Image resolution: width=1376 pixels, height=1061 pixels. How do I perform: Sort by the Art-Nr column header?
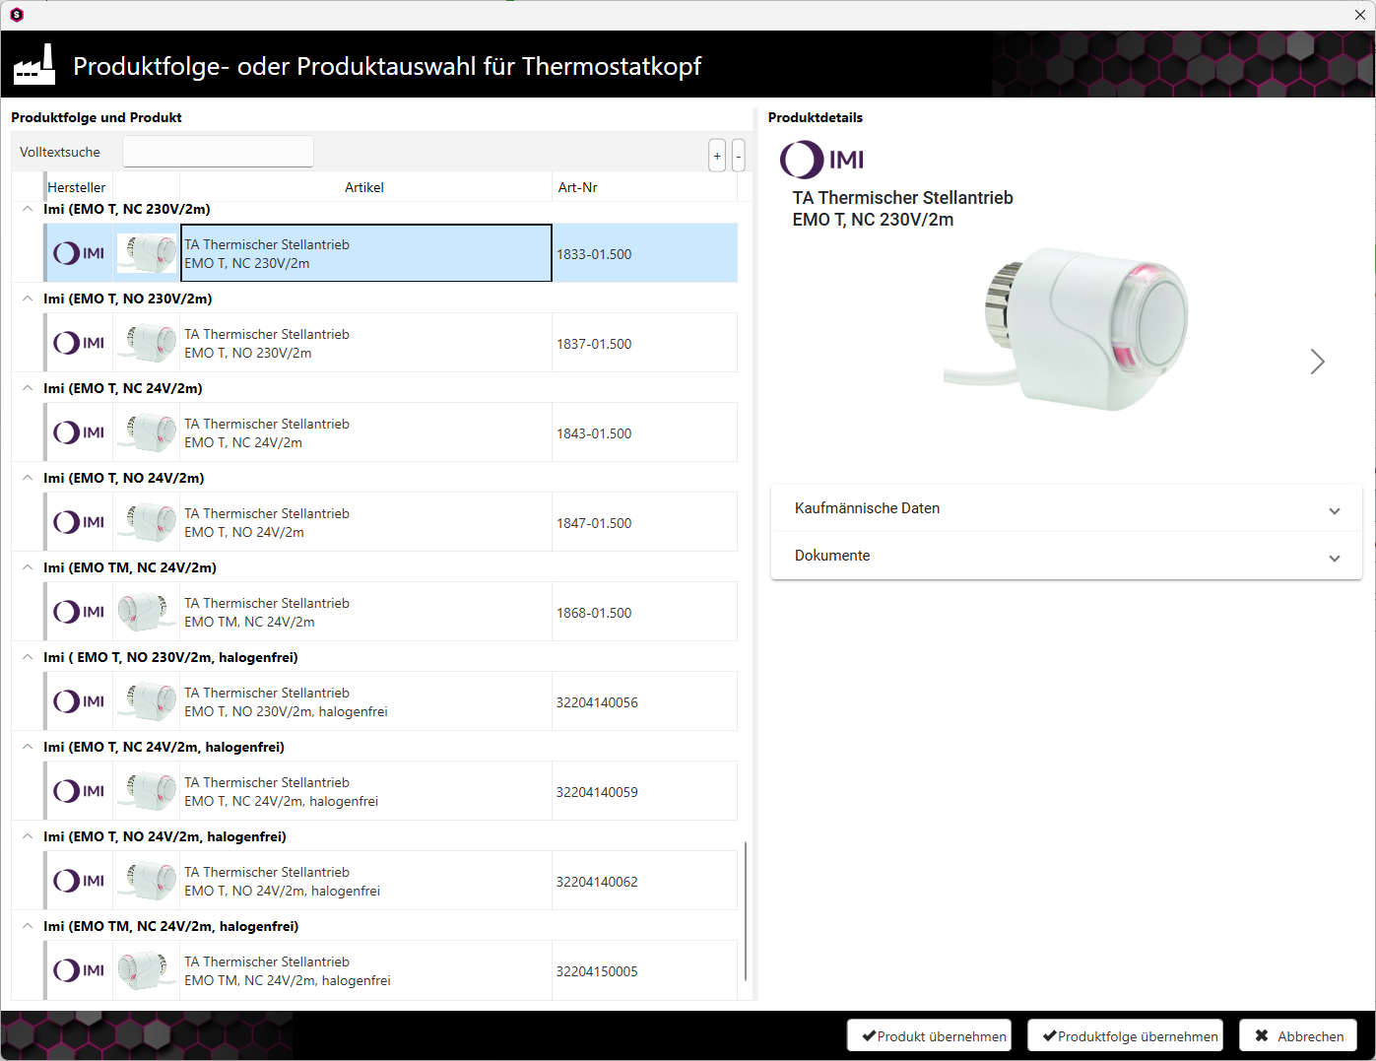644,187
